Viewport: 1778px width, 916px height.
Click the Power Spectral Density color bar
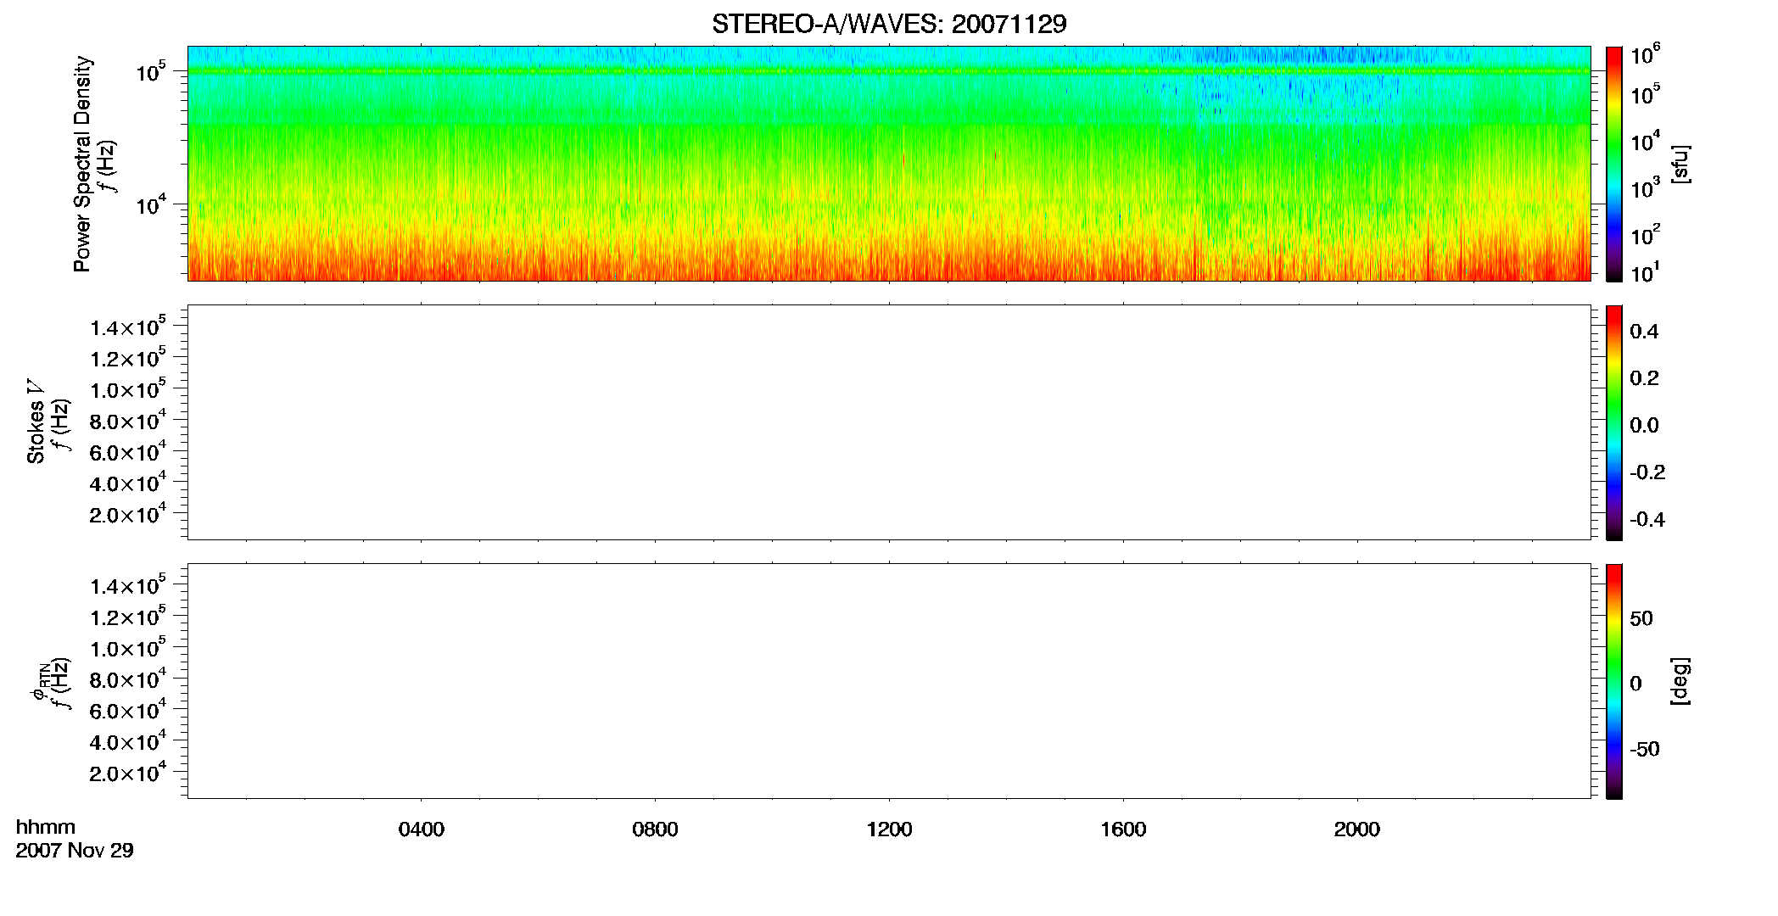[1614, 164]
